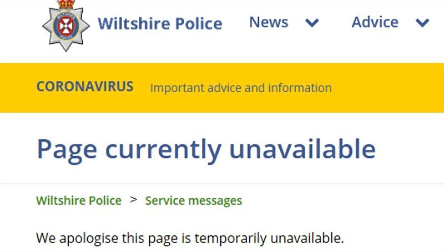Open the Wiltshire Police header title link
The image size is (444, 252).
click(160, 23)
